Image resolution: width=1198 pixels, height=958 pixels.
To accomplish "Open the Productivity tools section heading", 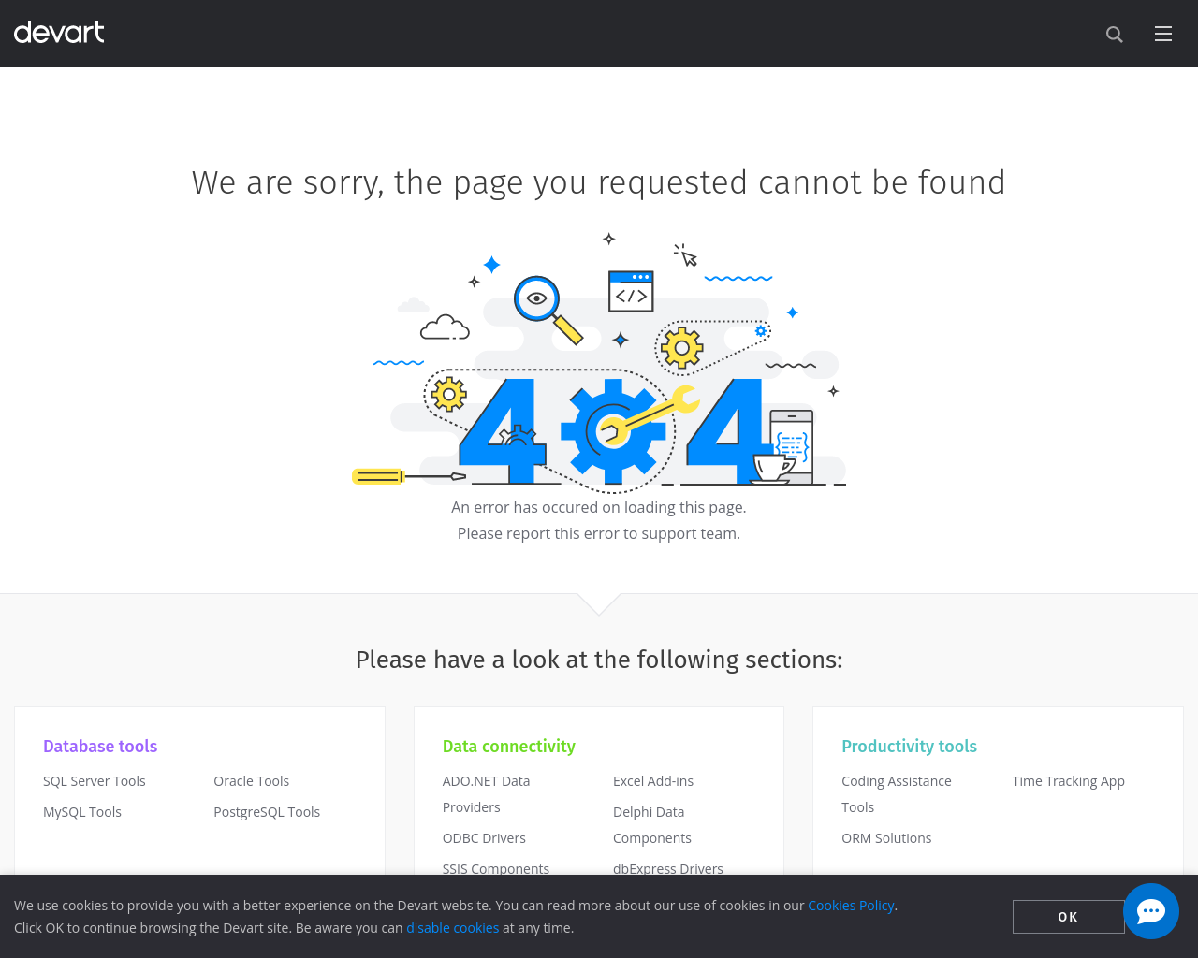I will 909,747.
